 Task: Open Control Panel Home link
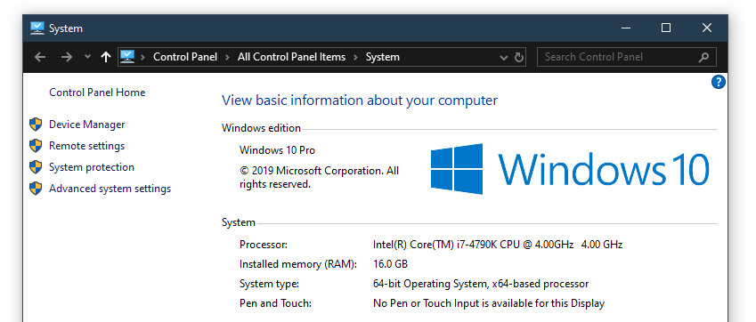point(97,93)
